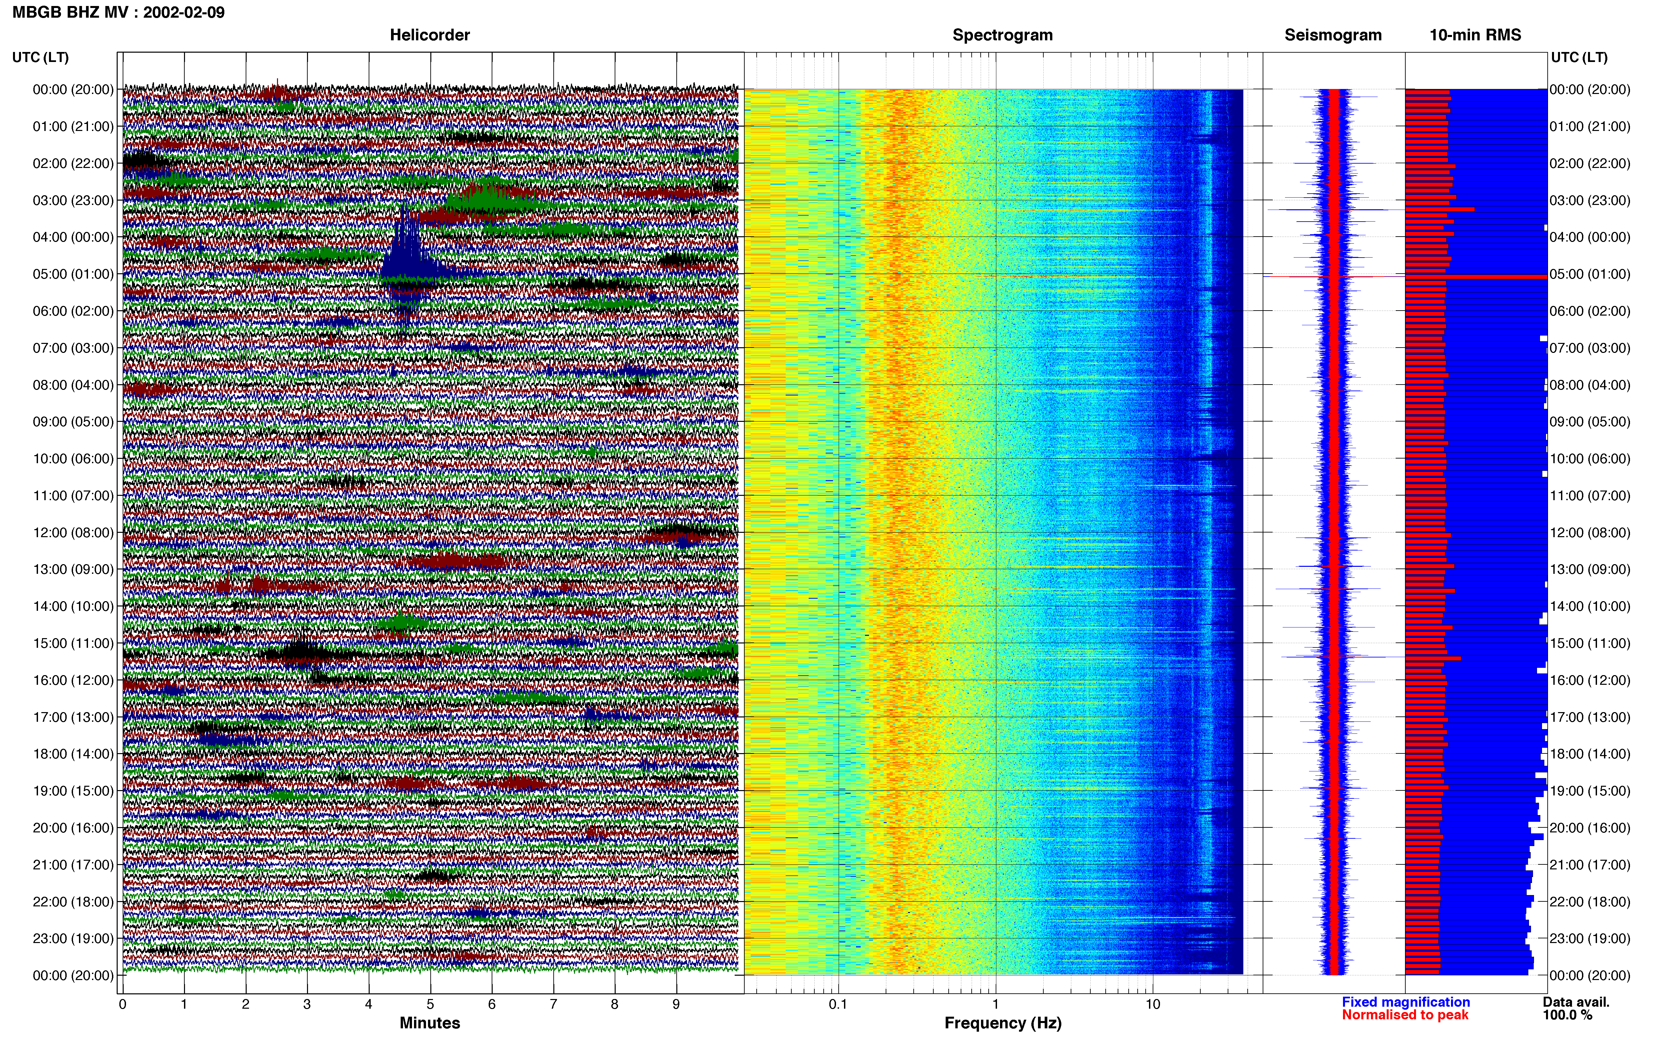Click the left '09:00 (05:00)' time label
Image resolution: width=1673 pixels, height=1046 pixels.
click(x=73, y=422)
